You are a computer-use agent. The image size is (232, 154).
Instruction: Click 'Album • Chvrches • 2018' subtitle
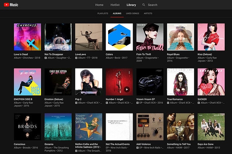[x=27, y=58]
